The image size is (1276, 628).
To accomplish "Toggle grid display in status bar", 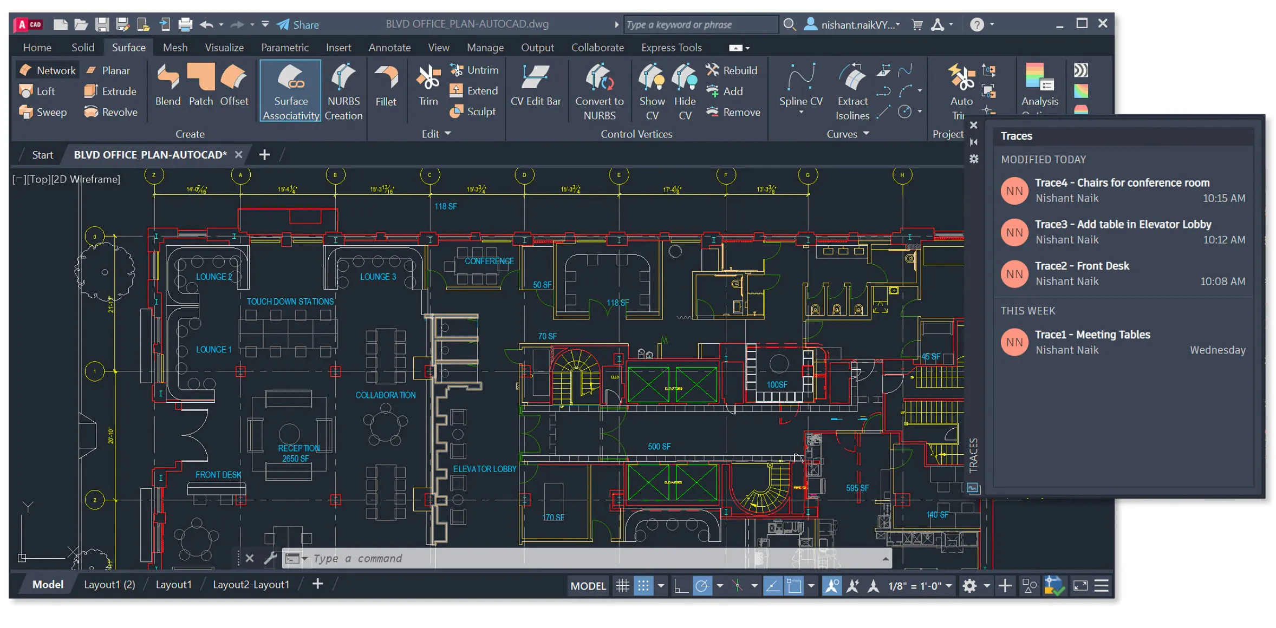I will click(622, 585).
